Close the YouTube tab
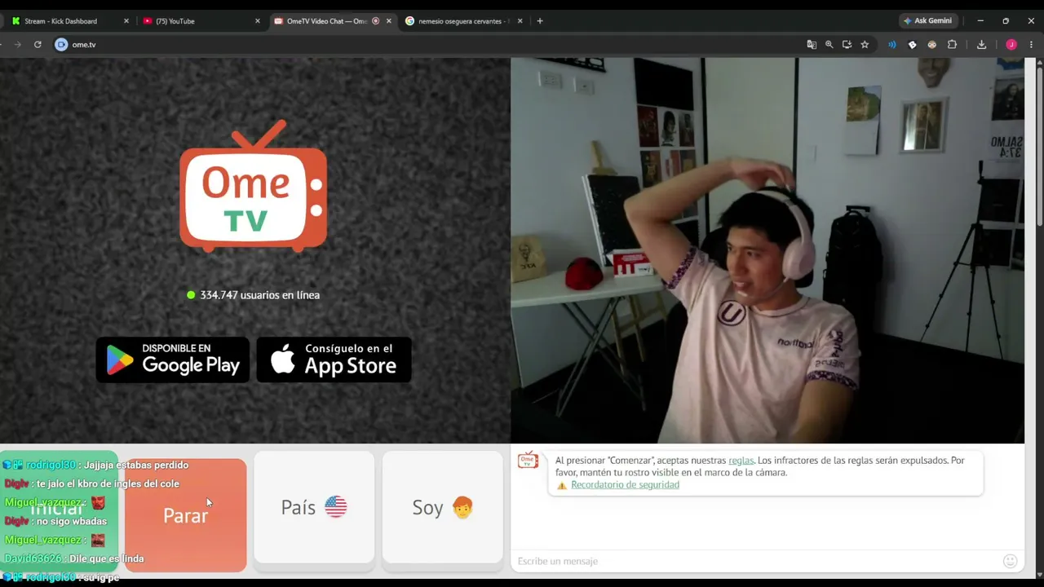The width and height of the screenshot is (1044, 587). tap(258, 21)
